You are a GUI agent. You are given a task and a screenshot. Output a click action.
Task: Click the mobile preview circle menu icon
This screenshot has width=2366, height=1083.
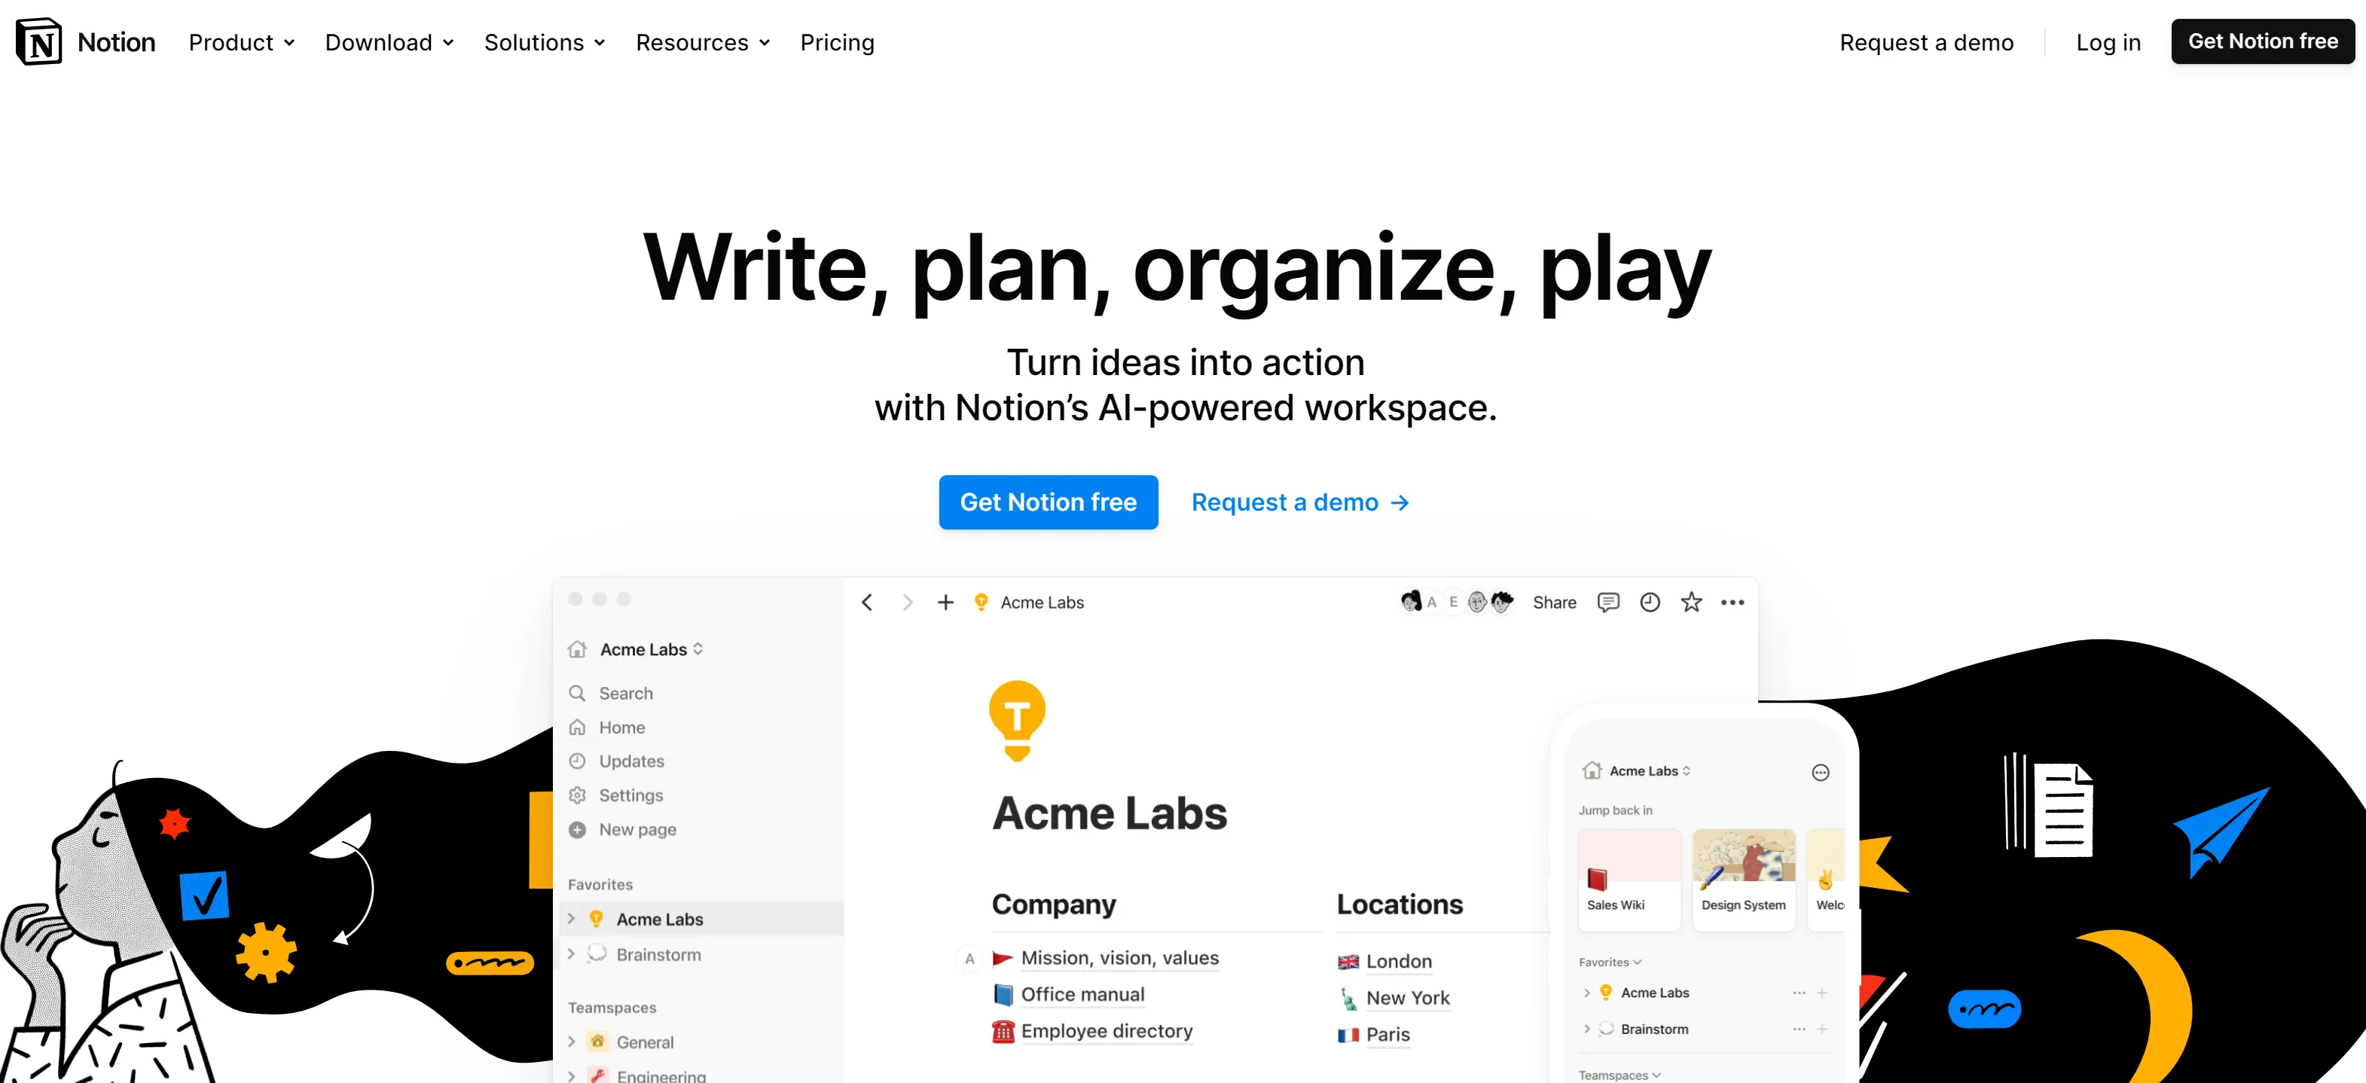point(1819,773)
